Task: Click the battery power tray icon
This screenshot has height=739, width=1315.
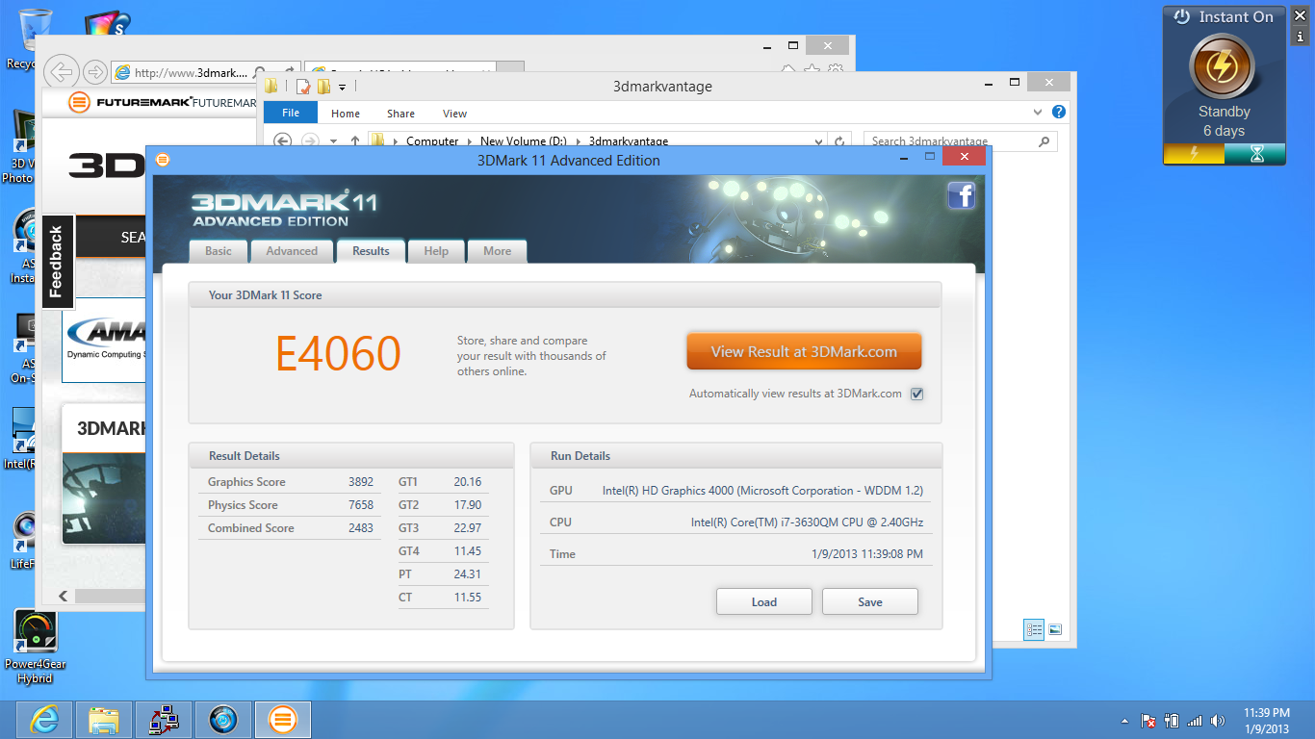Action: [1172, 721]
